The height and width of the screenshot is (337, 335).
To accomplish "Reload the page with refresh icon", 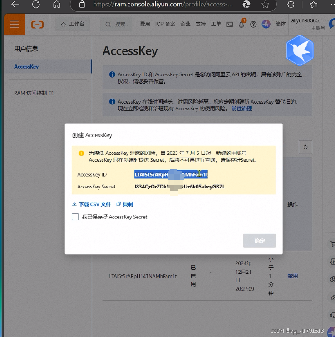I will [36, 4].
